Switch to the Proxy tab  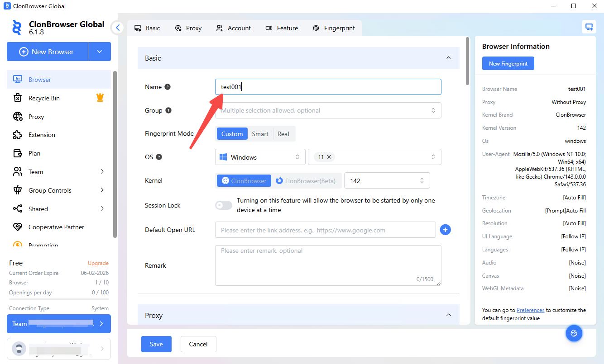coord(188,28)
